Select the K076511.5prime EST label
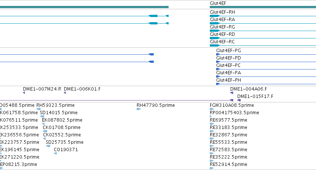Viewport: 316px width, 170px height. [x=19, y=120]
